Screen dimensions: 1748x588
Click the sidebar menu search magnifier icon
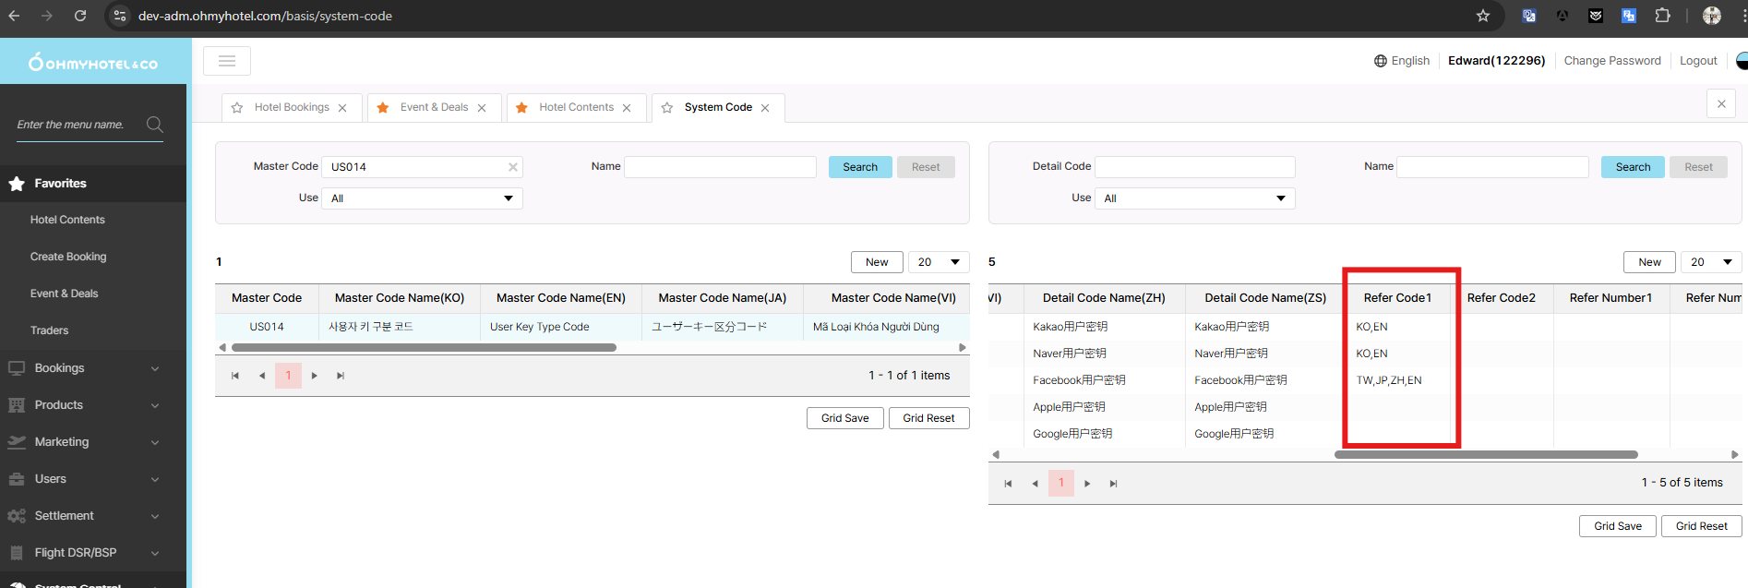coord(154,125)
